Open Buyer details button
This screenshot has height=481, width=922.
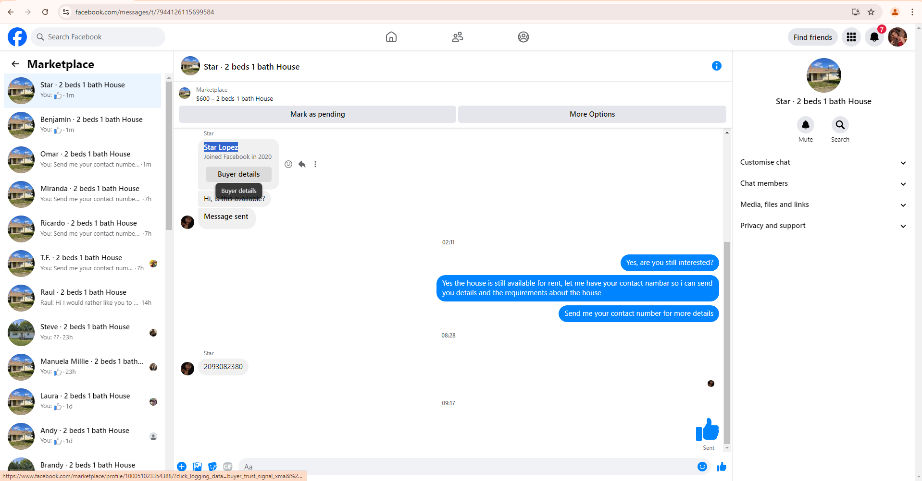[x=238, y=174]
